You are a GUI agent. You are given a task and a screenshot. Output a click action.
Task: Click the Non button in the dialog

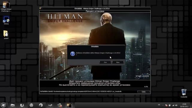pos(118,62)
